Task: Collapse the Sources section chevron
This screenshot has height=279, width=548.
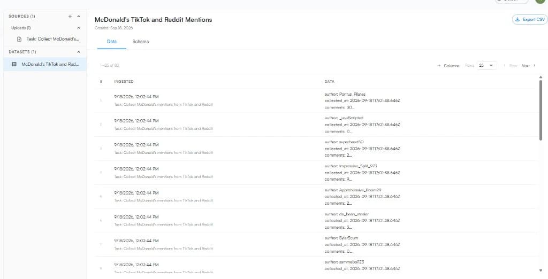Action: 79,17
